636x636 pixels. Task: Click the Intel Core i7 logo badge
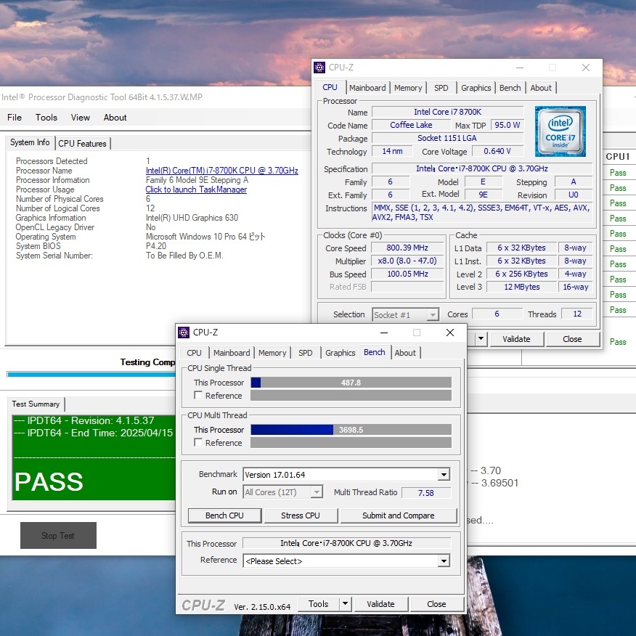click(560, 131)
